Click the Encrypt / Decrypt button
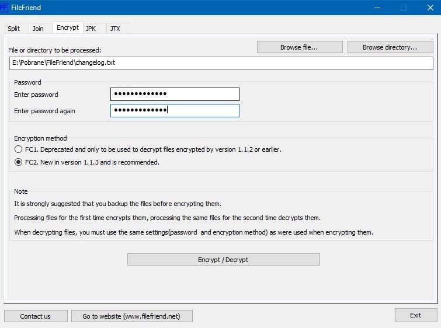Image resolution: width=441 pixels, height=328 pixels. coord(223,259)
